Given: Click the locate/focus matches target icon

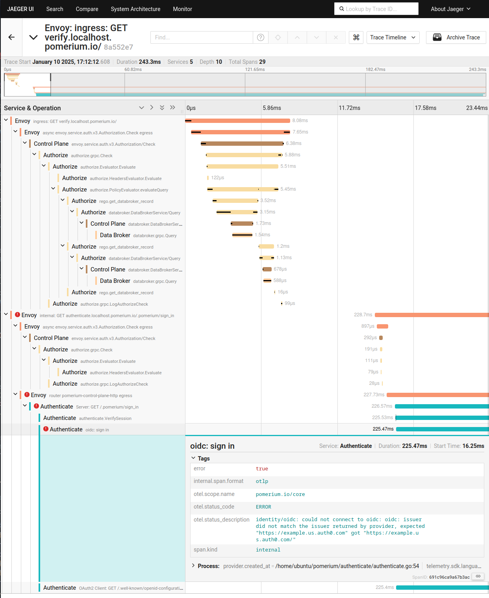Looking at the screenshot, I should (x=278, y=37).
